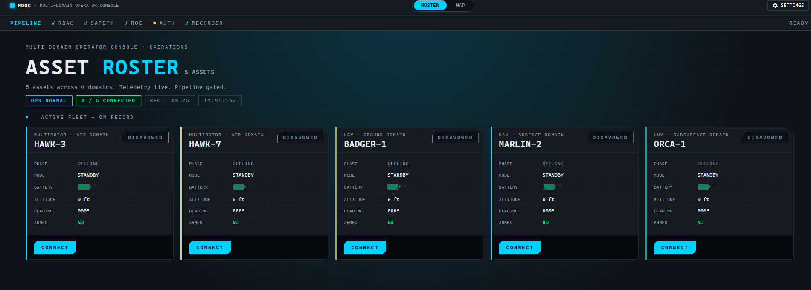
Task: Click the Asset Roster page heading
Action: [x=102, y=67]
